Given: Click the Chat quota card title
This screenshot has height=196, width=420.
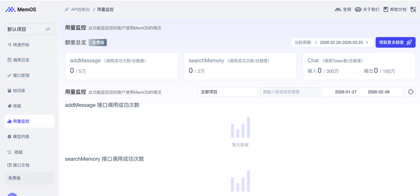Looking at the screenshot, I should click(313, 61).
